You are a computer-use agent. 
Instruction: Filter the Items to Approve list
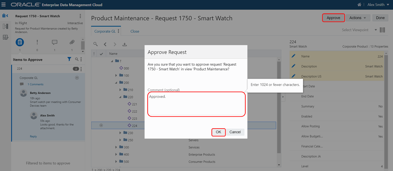tap(70, 59)
